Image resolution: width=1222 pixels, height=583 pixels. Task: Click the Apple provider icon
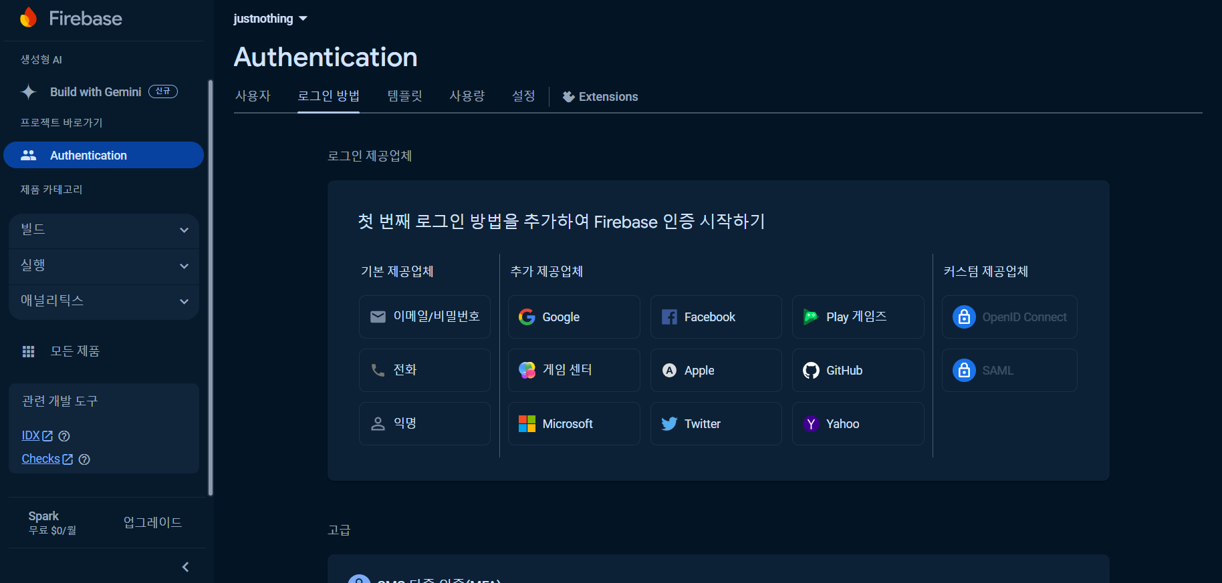(x=669, y=370)
